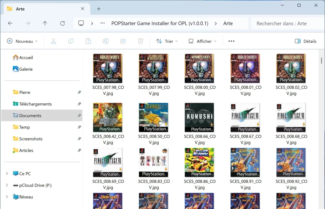The height and width of the screenshot is (209, 325).
Task: Select SCES_008.50_COV.jpg Treasures of the Deep
Action: (154, 117)
